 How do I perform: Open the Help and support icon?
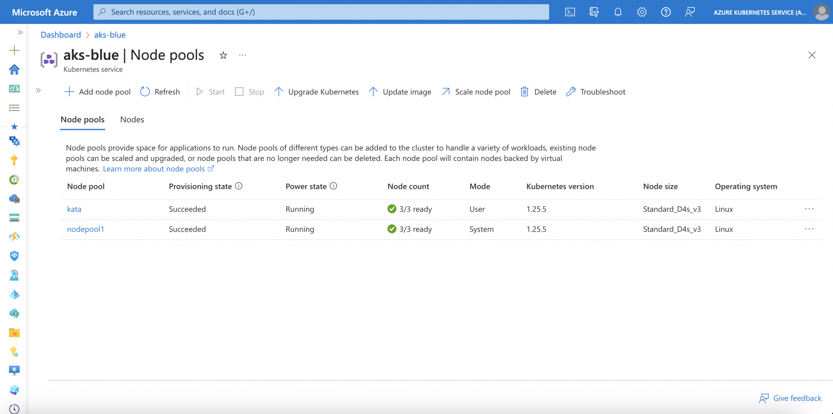[x=666, y=12]
